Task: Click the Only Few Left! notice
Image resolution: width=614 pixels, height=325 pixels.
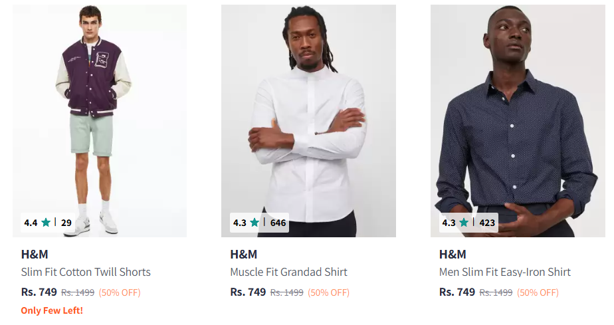Action: tap(52, 310)
